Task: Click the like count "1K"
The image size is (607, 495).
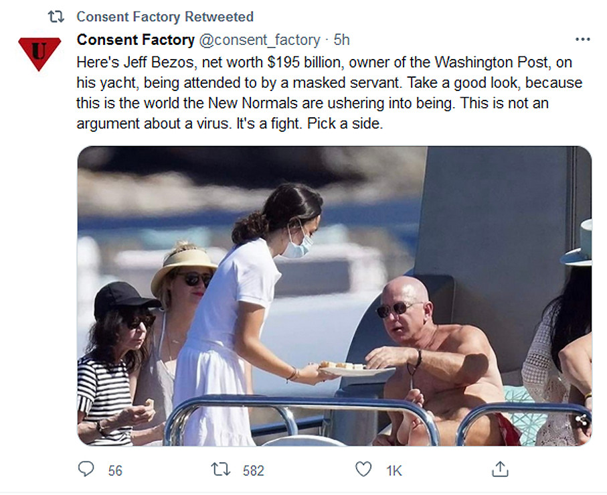Action: pos(394,471)
